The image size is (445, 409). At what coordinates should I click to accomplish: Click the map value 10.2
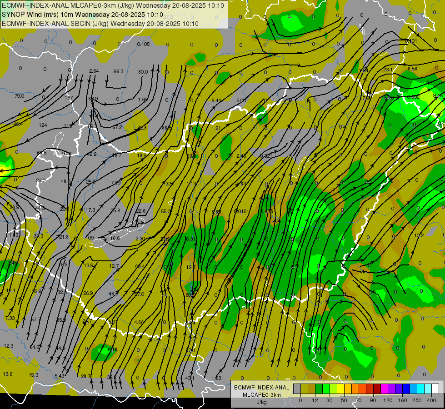(419, 235)
